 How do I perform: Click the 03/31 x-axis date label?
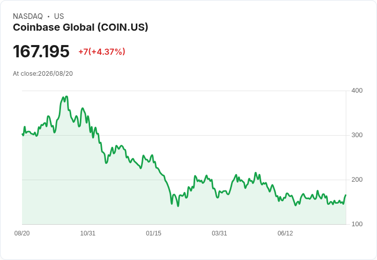tap(219, 233)
